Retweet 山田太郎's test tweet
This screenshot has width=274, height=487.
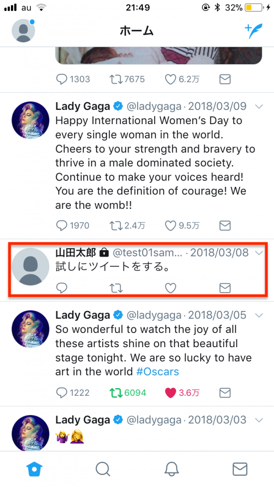116,289
